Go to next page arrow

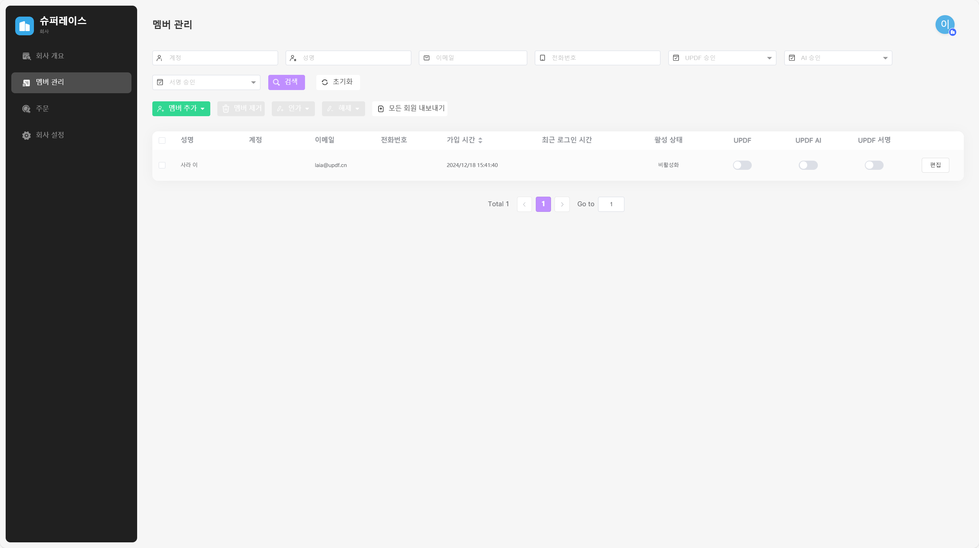tap(562, 204)
